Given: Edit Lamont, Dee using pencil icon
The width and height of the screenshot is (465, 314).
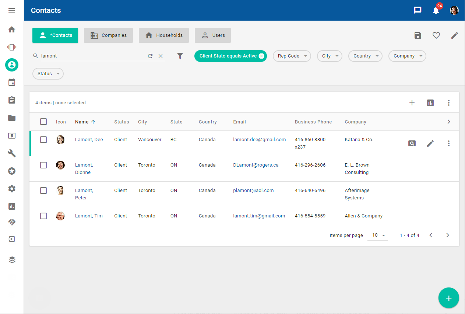Looking at the screenshot, I should pyautogui.click(x=430, y=143).
